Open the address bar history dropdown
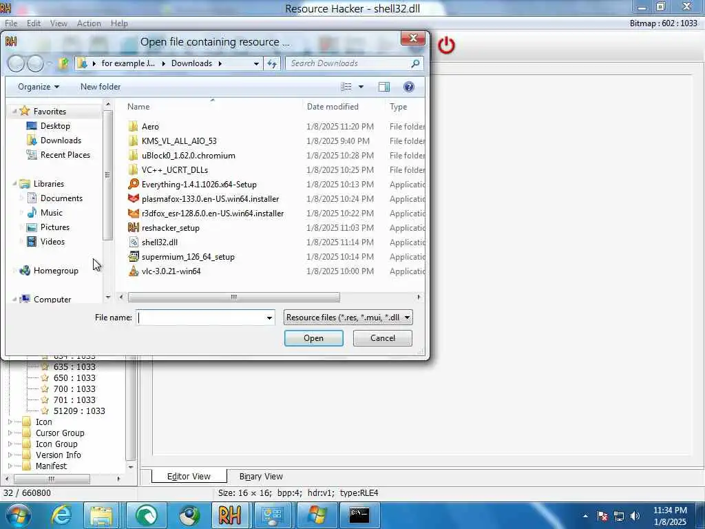The width and height of the screenshot is (705, 529). 256,63
